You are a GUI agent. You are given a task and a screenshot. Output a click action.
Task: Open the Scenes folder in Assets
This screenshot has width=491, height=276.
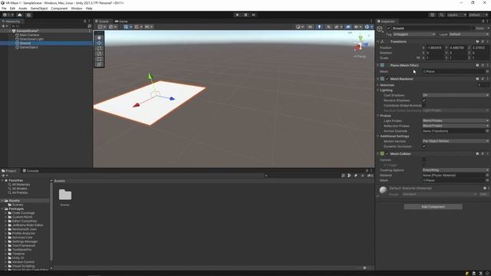tap(65, 198)
